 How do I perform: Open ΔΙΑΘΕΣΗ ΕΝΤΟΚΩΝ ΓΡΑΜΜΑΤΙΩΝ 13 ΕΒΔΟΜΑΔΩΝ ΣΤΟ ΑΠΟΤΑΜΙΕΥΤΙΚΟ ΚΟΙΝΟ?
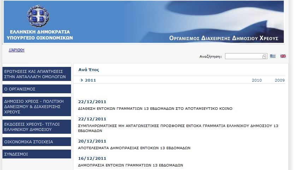coord(155,108)
